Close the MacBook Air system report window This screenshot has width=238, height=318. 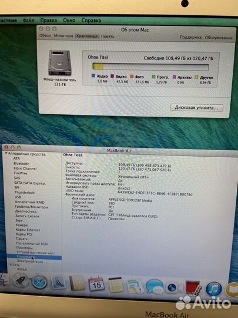6,147
